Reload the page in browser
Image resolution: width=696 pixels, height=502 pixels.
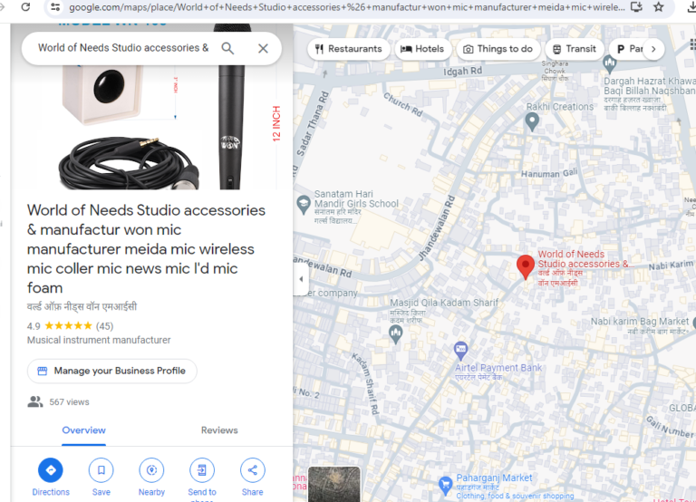point(25,6)
